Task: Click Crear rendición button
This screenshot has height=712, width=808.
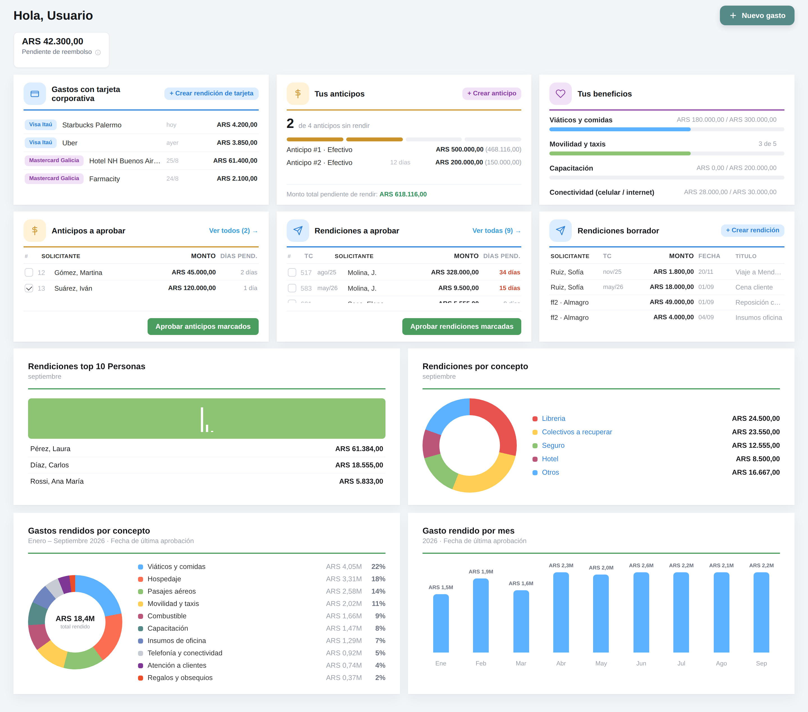Action: (752, 230)
